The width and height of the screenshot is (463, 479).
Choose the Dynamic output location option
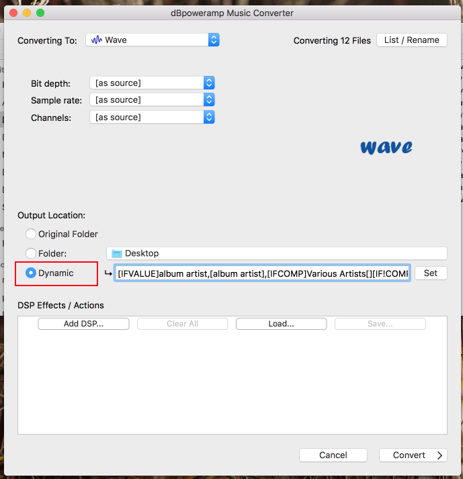click(x=31, y=273)
